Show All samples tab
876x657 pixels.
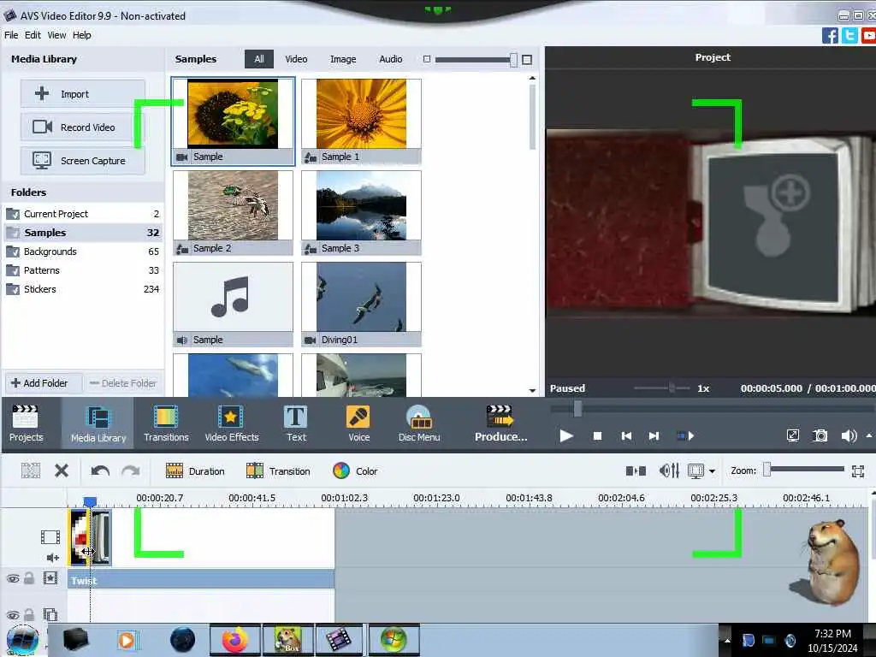click(x=259, y=59)
